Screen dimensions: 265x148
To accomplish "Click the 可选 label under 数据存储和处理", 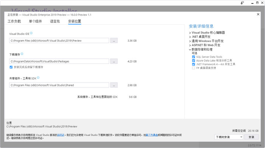I will click(194, 53).
